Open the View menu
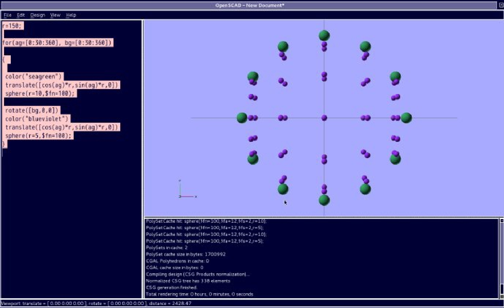Image resolution: width=504 pixels, height=308 pixels. 55,15
